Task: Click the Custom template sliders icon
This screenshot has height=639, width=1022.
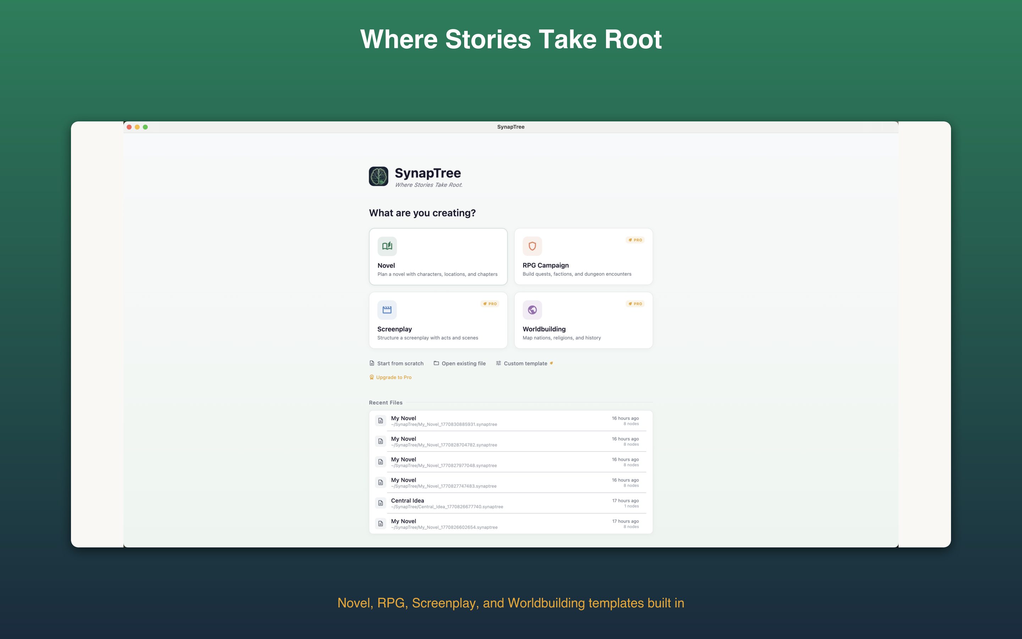Action: pyautogui.click(x=498, y=363)
